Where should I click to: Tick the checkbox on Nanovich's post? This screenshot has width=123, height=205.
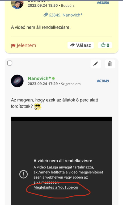(x=10, y=63)
